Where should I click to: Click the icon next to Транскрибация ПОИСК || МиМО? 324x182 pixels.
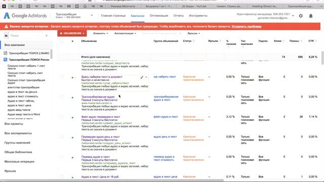(6, 53)
